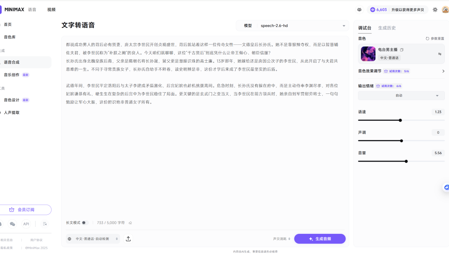
Task: Open the 用户协议 link
Action: pos(36,240)
